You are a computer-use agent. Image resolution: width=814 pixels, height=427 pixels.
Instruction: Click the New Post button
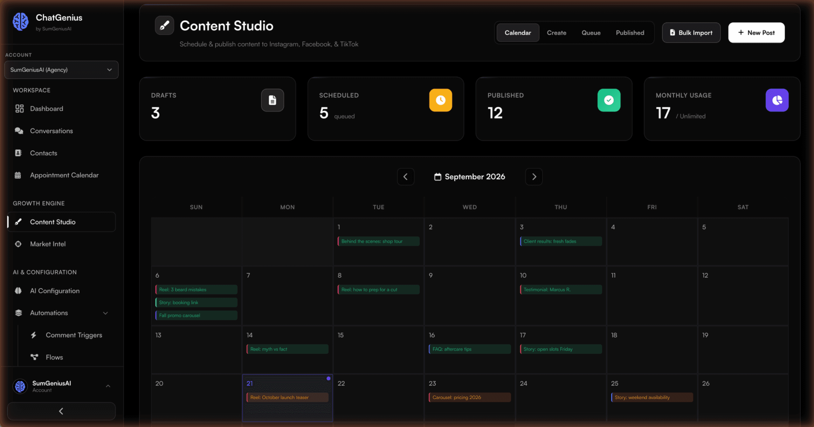756,32
